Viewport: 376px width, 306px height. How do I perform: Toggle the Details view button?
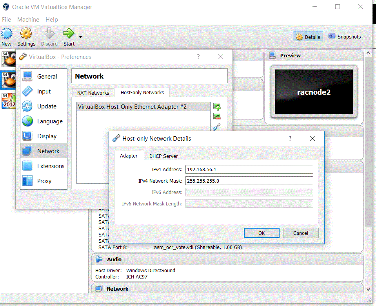click(308, 37)
